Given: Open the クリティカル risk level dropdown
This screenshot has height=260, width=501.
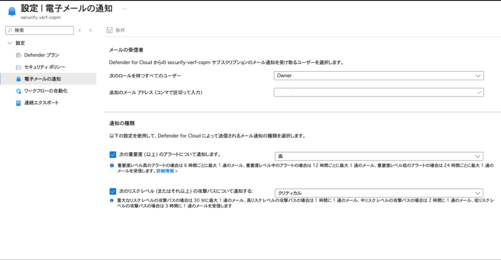Looking at the screenshot, I should pyautogui.click(x=379, y=193).
